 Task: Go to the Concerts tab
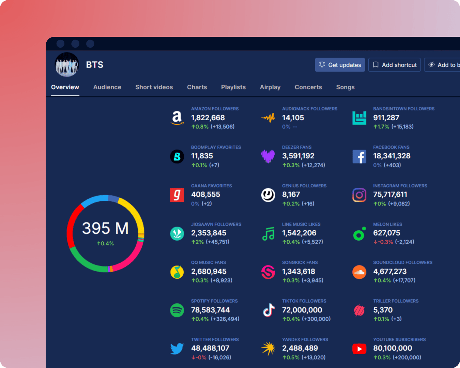308,87
